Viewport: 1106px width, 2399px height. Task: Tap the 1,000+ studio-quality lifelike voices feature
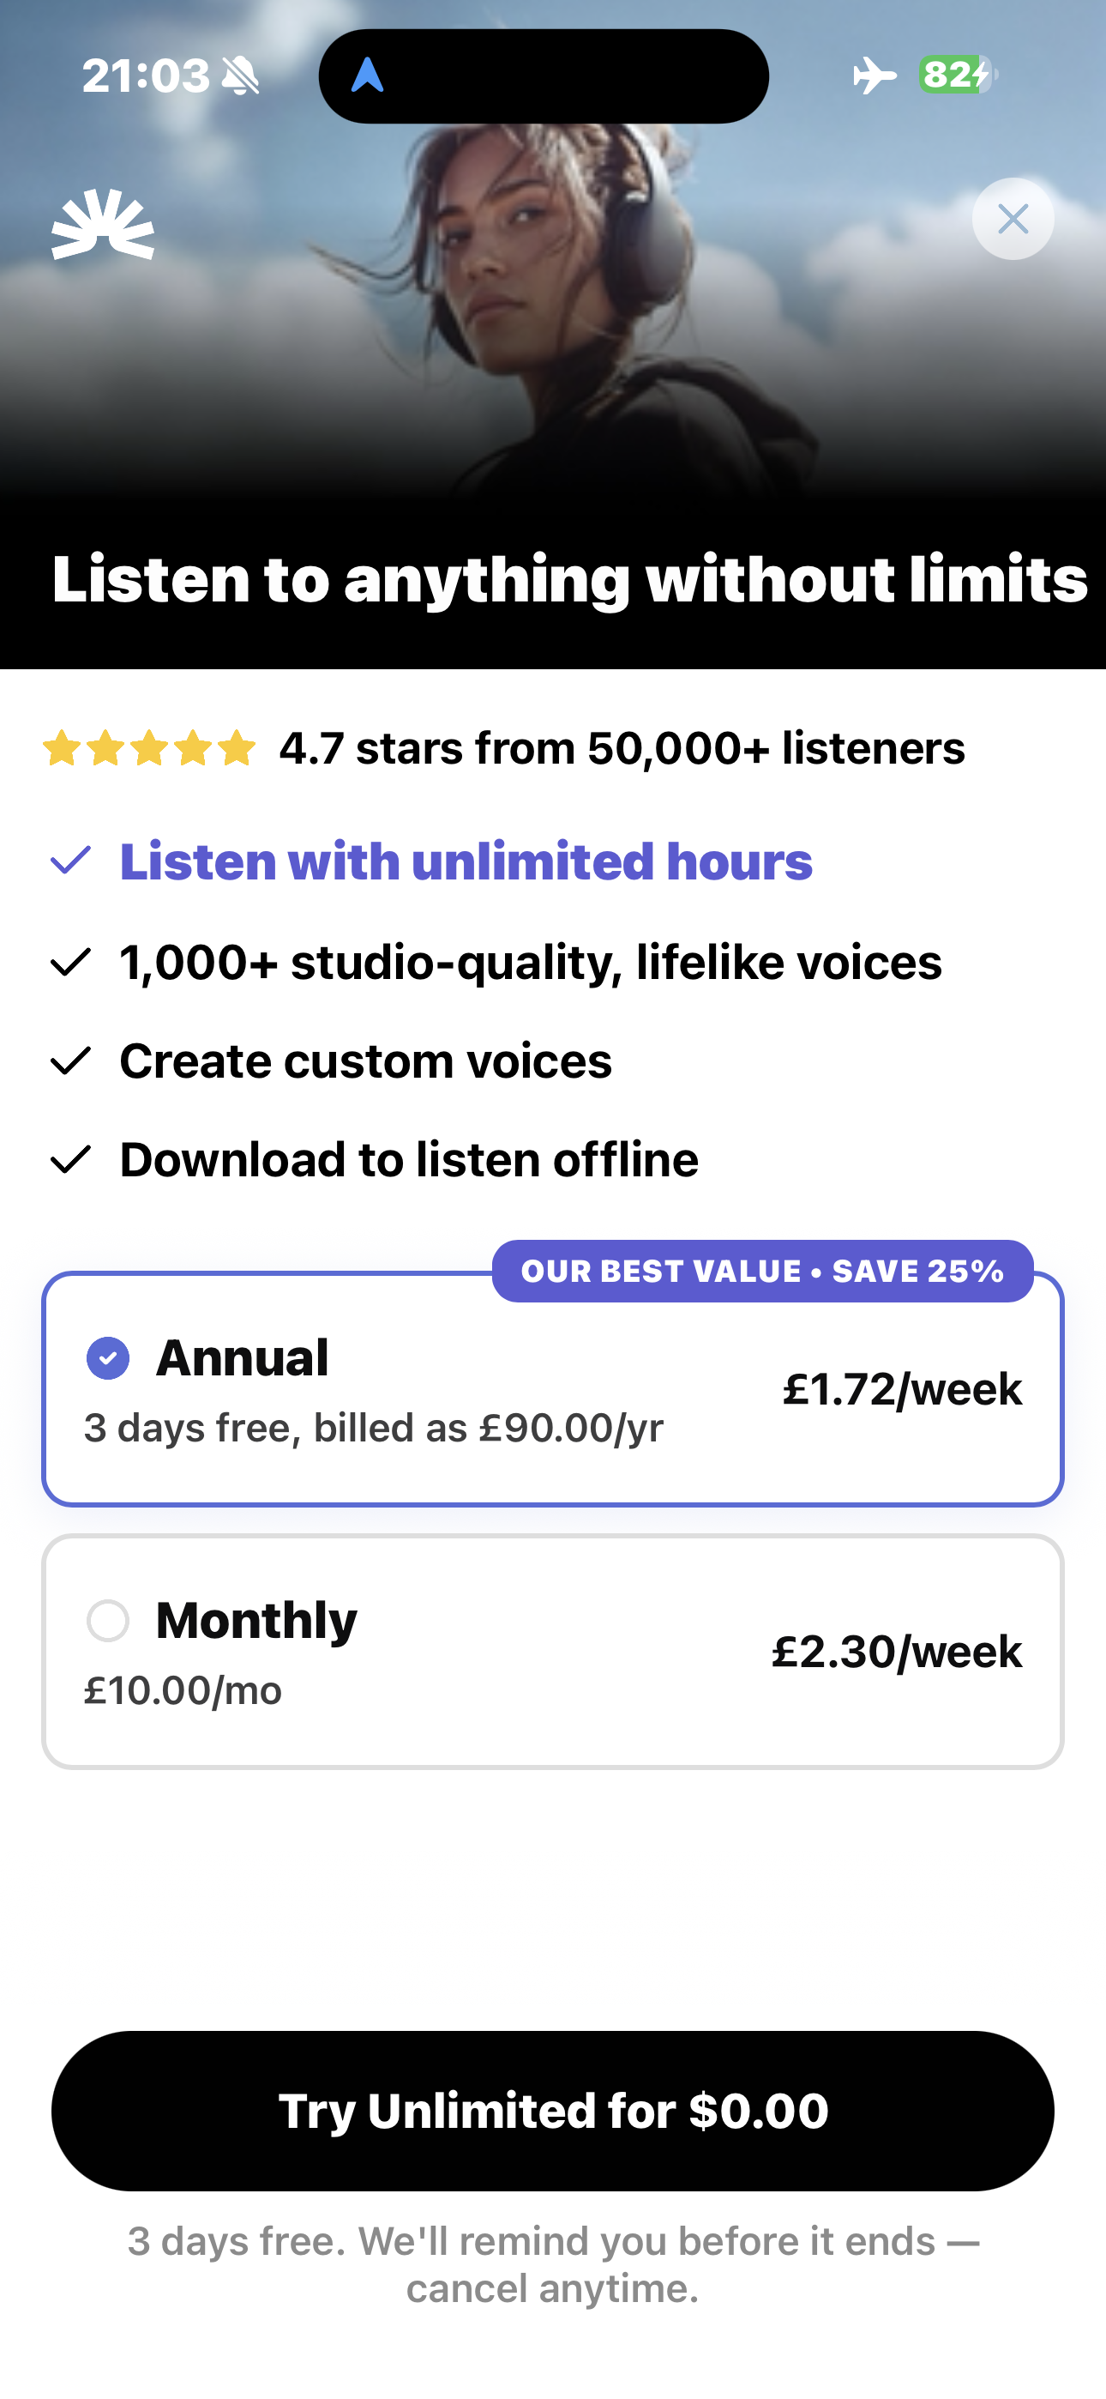(531, 961)
